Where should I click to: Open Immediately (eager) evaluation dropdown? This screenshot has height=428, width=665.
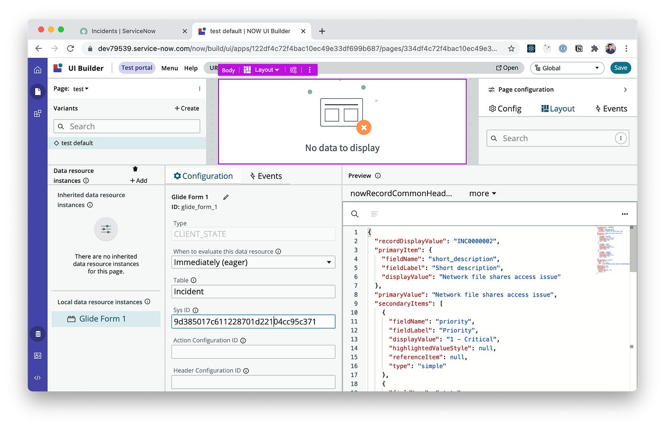(x=253, y=262)
